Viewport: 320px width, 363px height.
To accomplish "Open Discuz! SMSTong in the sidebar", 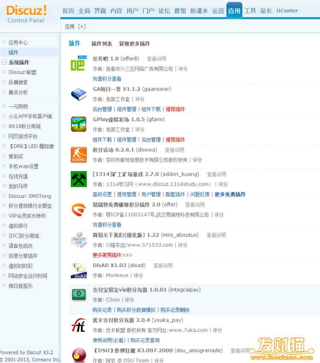I will 30,196.
